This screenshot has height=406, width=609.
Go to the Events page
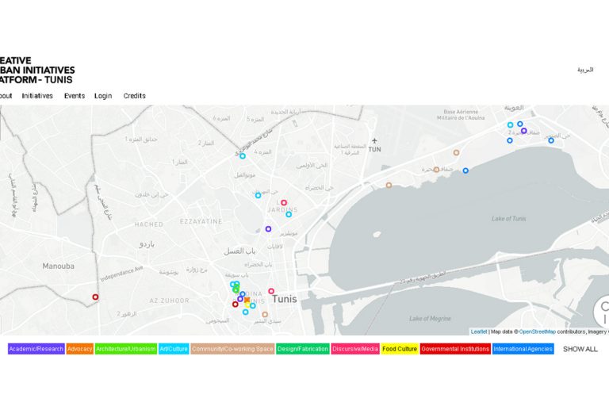pyautogui.click(x=75, y=96)
